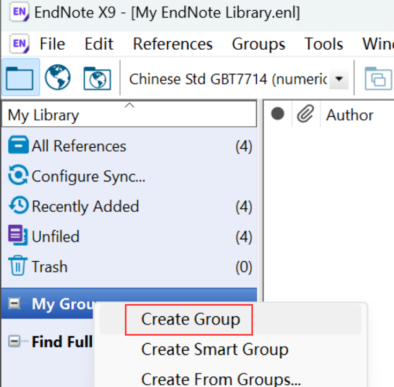Screen dimensions: 394x387
Task: Choose Create Smart Group from context menu
Action: (231, 349)
